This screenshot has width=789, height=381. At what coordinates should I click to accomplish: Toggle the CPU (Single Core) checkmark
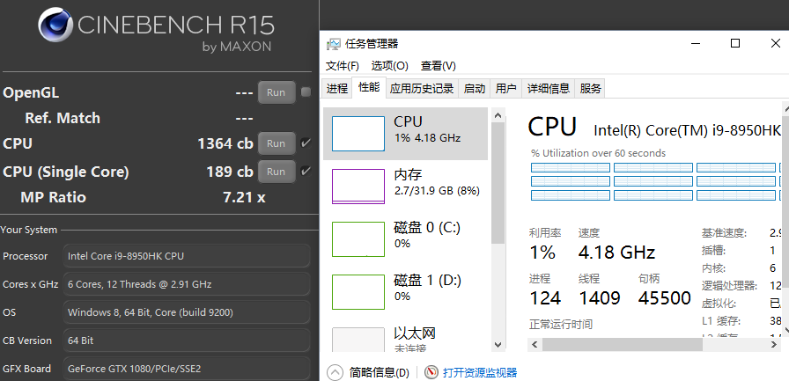[306, 172]
